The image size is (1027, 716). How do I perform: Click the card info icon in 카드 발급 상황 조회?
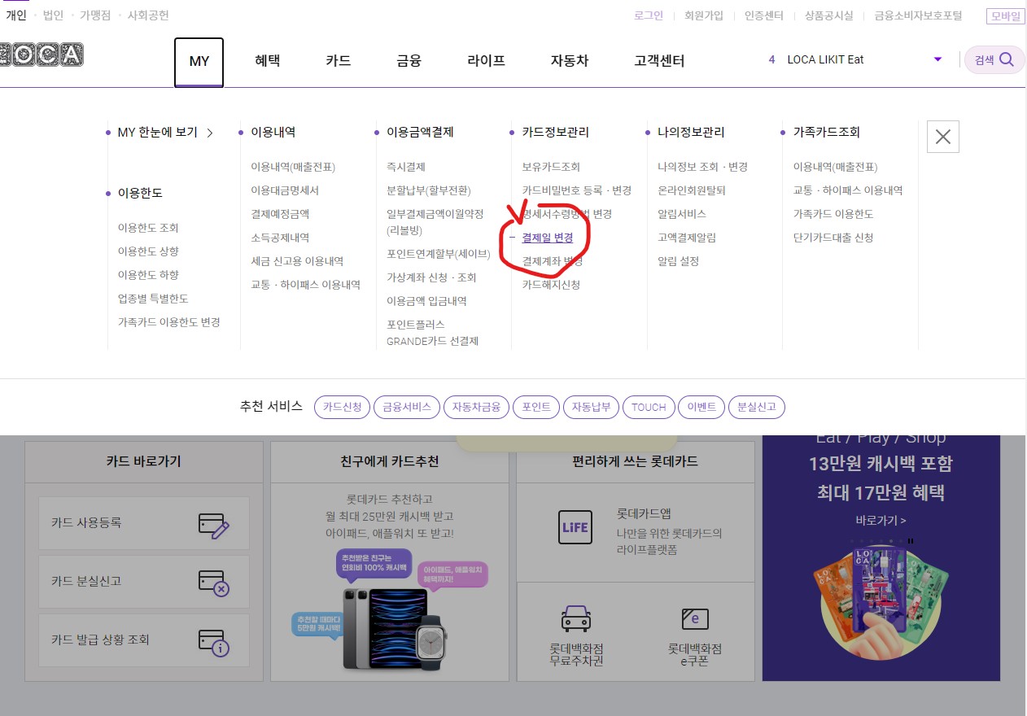(214, 642)
